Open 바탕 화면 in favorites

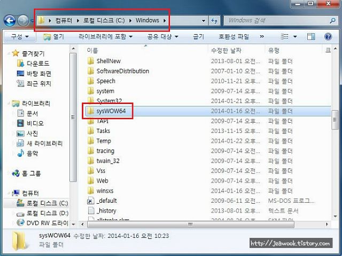click(x=39, y=74)
